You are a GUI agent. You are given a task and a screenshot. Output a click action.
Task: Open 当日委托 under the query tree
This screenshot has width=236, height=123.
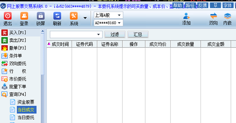(26, 117)
